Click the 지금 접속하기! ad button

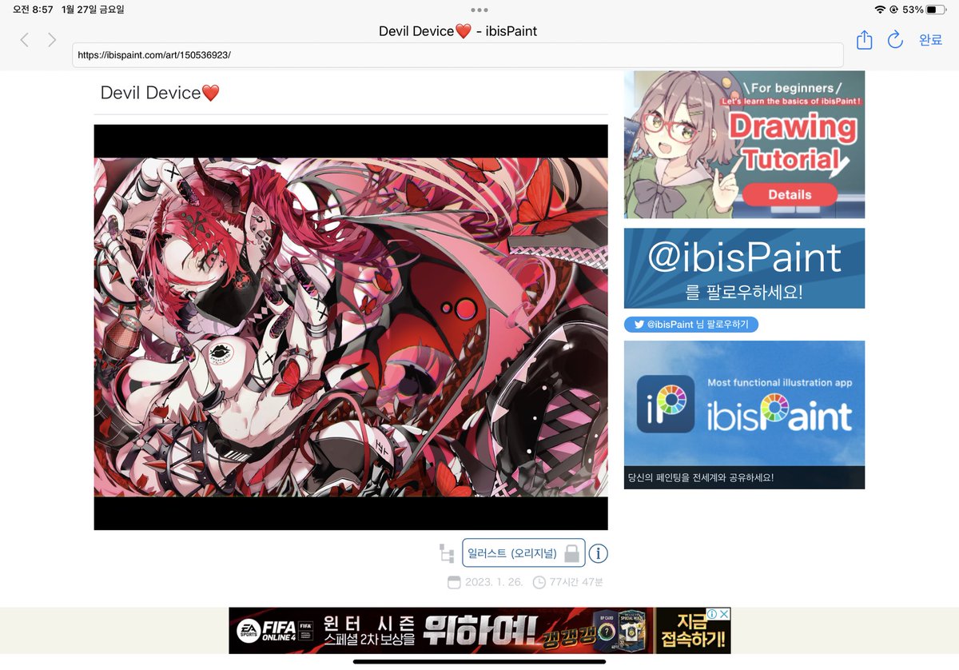(x=694, y=631)
